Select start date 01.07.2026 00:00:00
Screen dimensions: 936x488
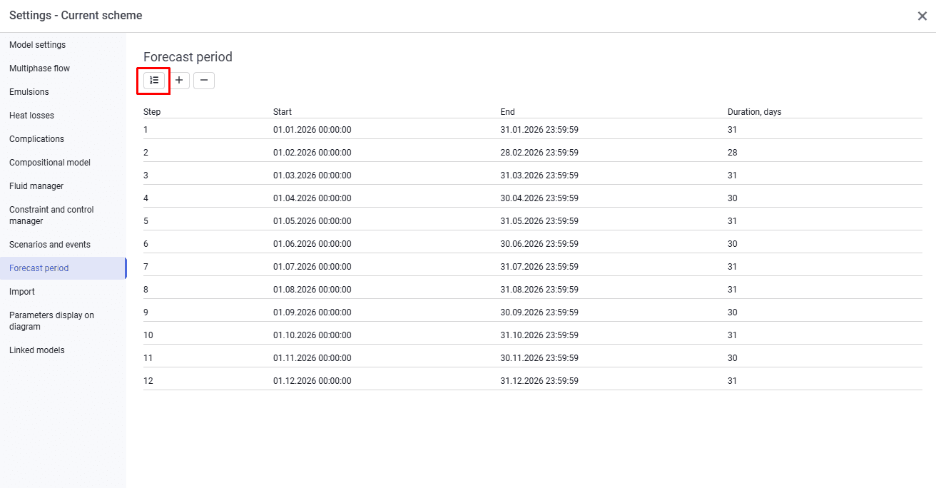(312, 267)
